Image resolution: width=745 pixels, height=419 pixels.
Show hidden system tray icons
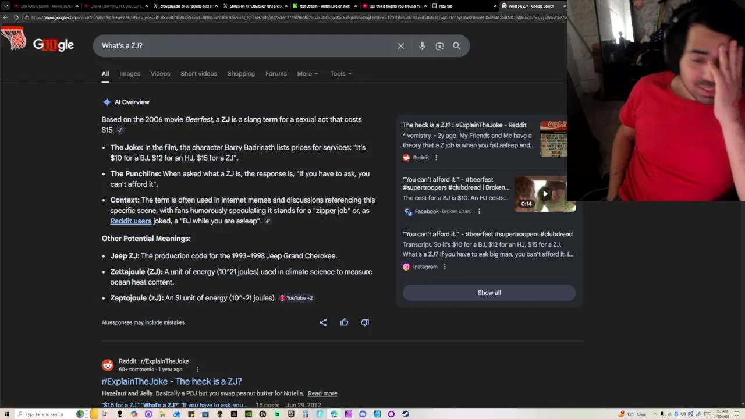pyautogui.click(x=655, y=414)
